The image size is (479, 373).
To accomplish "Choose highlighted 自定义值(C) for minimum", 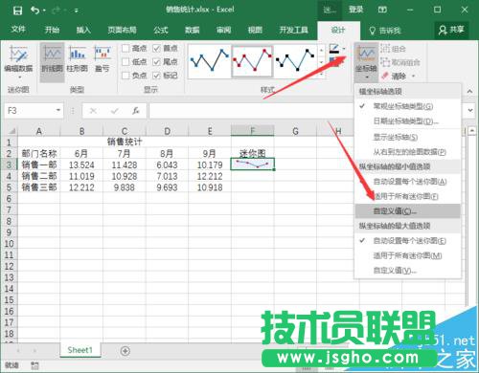I will coord(407,211).
